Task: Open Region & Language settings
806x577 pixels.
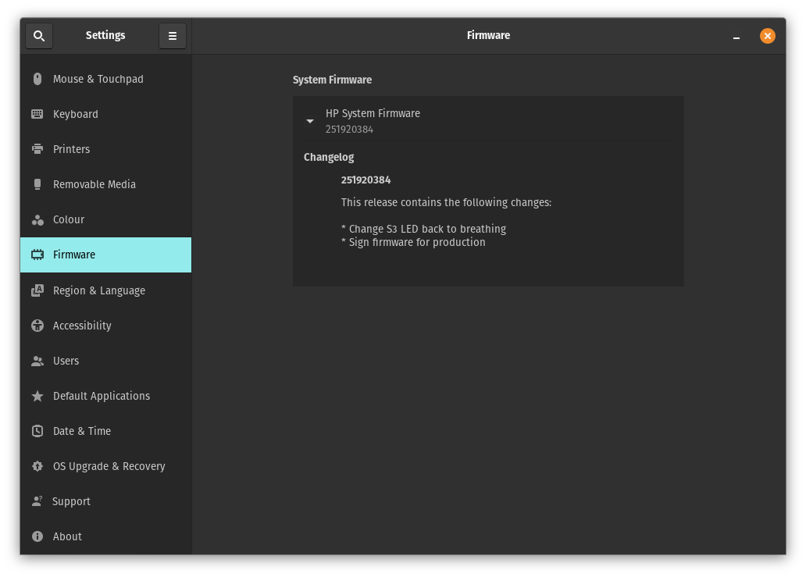Action: (106, 290)
